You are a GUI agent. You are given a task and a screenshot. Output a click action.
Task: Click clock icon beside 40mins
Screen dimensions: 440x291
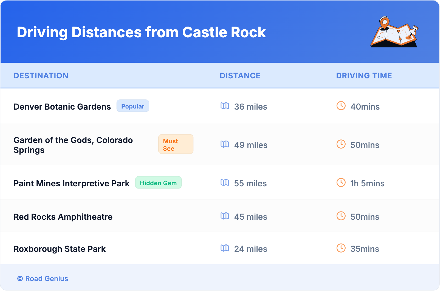[x=341, y=106]
